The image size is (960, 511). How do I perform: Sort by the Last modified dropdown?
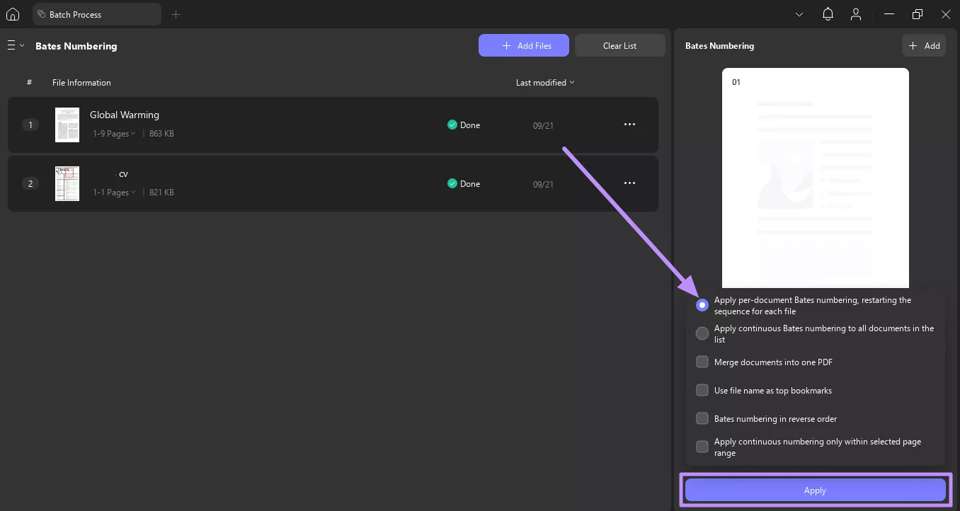pyautogui.click(x=545, y=83)
